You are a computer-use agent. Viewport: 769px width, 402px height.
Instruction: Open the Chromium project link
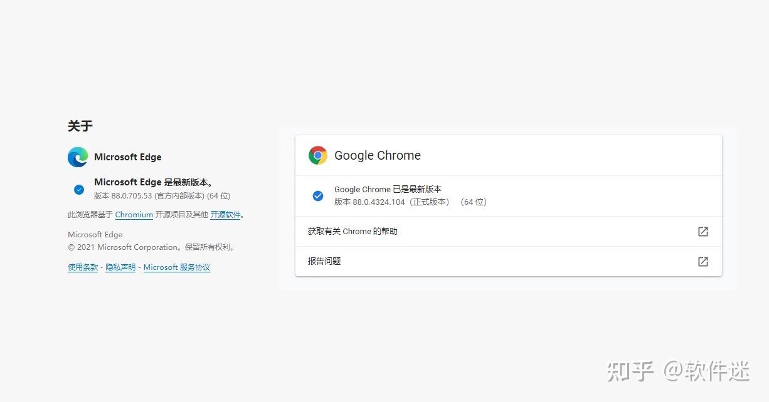[134, 214]
